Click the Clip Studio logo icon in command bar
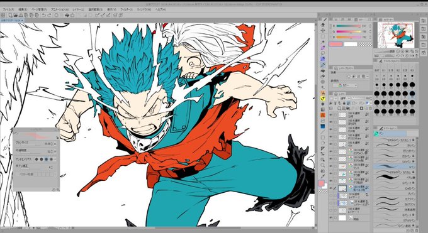The image size is (428, 233). coord(3,15)
